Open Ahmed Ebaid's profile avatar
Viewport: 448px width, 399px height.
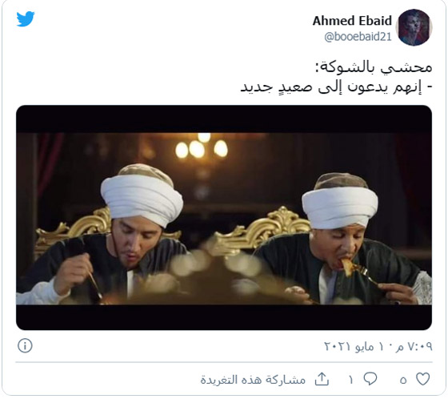pos(414,27)
